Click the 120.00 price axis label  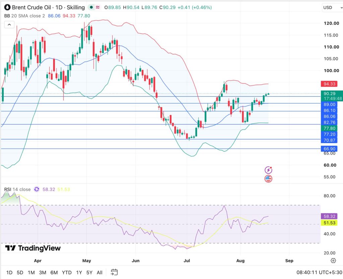point(331,23)
